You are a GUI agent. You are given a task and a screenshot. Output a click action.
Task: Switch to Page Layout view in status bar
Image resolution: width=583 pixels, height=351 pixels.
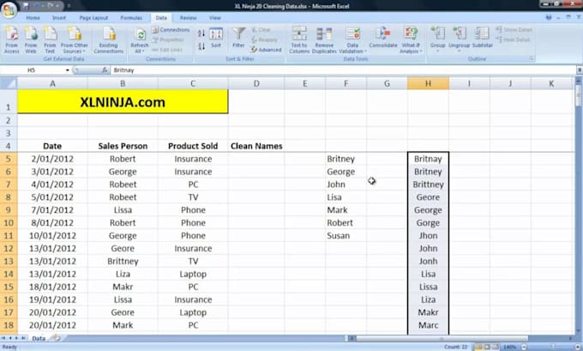click(488, 347)
